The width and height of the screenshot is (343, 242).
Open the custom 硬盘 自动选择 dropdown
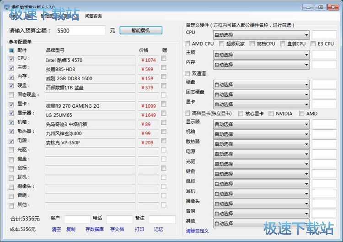pos(262,84)
